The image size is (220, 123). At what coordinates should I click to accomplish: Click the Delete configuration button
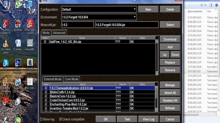[x=170, y=9]
